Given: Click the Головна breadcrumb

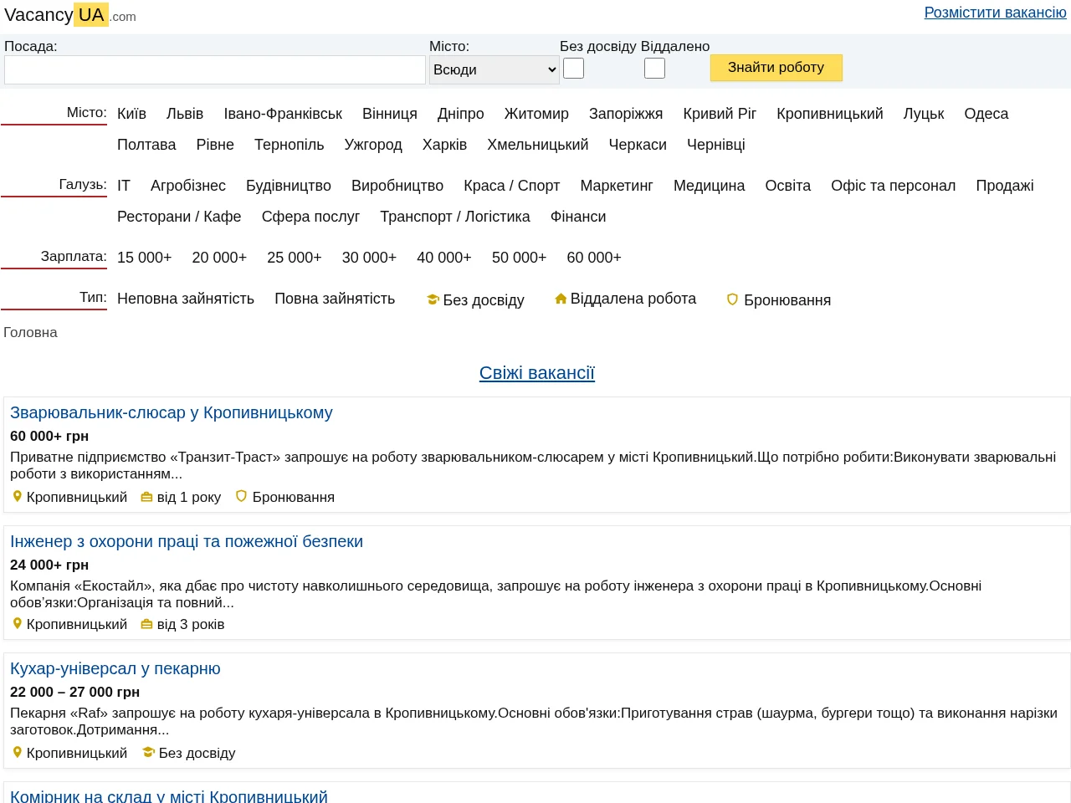Looking at the screenshot, I should [x=30, y=332].
